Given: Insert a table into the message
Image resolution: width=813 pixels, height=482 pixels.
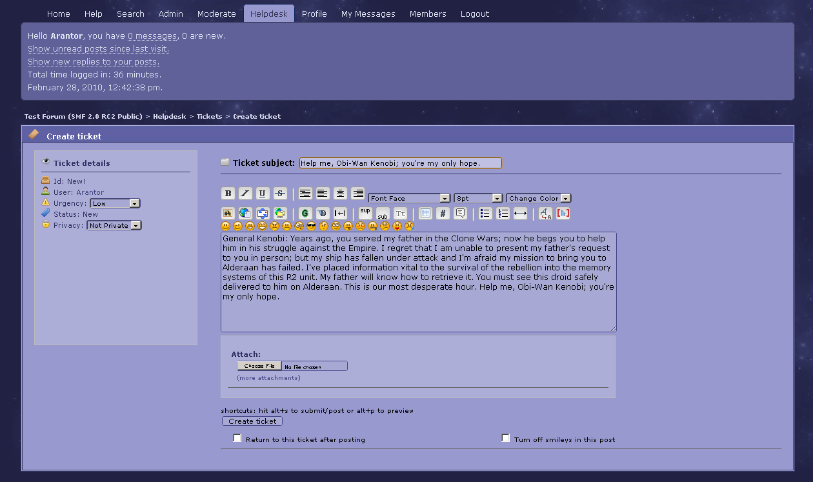Looking at the screenshot, I should coord(425,213).
